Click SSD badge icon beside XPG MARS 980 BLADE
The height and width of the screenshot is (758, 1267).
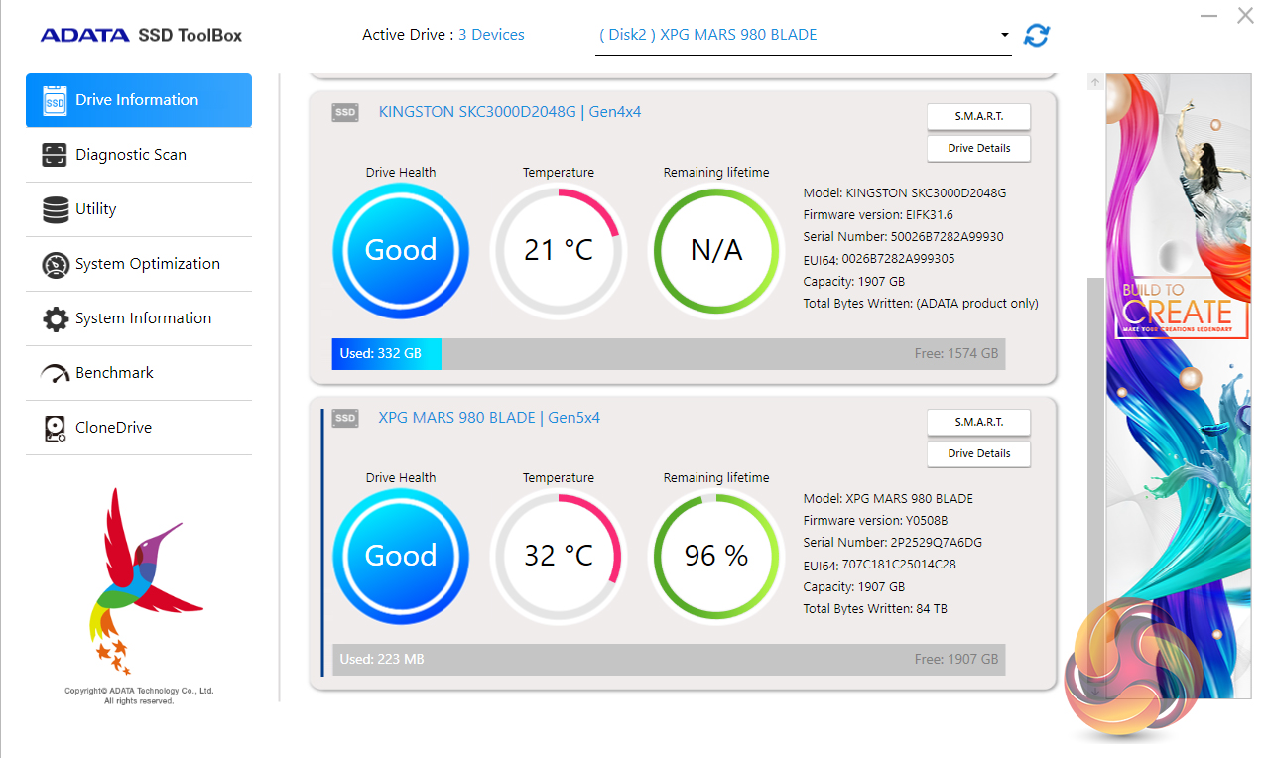(345, 418)
